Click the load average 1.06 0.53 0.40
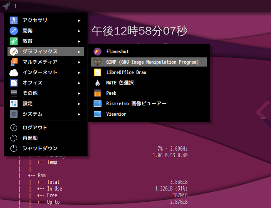Viewport: 271px width, 208px height. [170, 156]
